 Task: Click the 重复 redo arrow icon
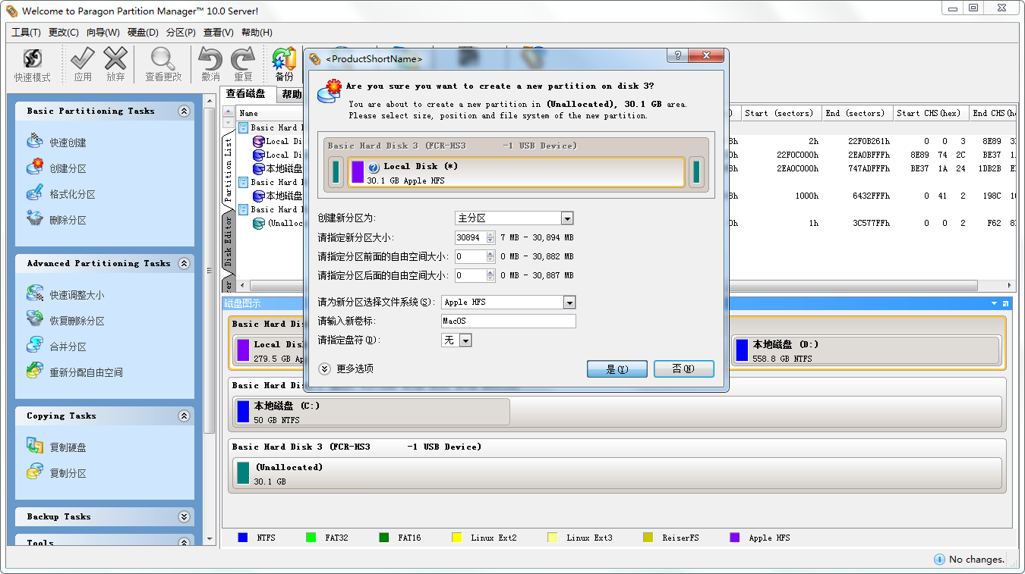click(x=243, y=58)
